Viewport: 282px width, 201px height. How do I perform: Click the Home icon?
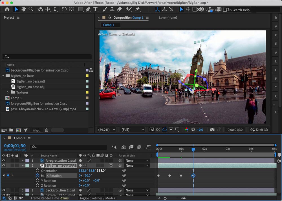point(7,9)
